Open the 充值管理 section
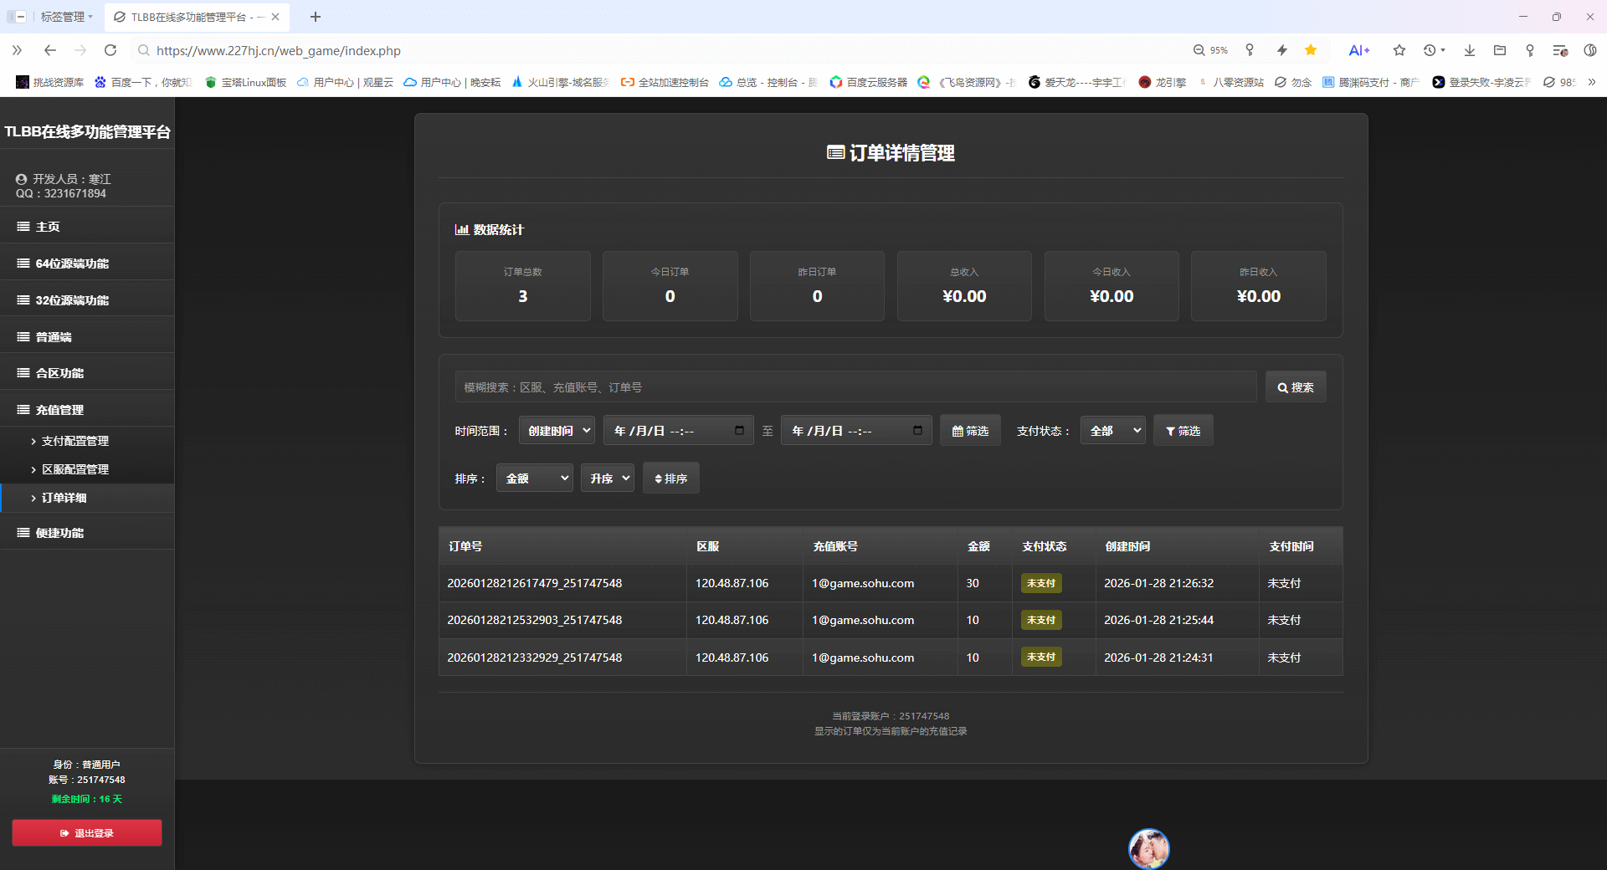 [x=59, y=409]
